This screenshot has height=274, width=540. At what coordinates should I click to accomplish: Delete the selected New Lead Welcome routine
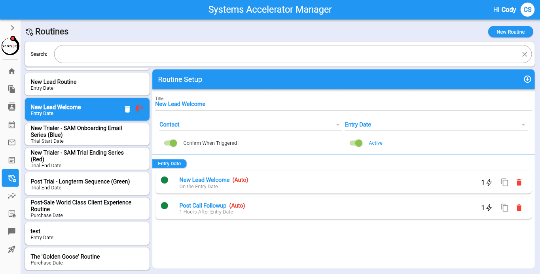(127, 110)
